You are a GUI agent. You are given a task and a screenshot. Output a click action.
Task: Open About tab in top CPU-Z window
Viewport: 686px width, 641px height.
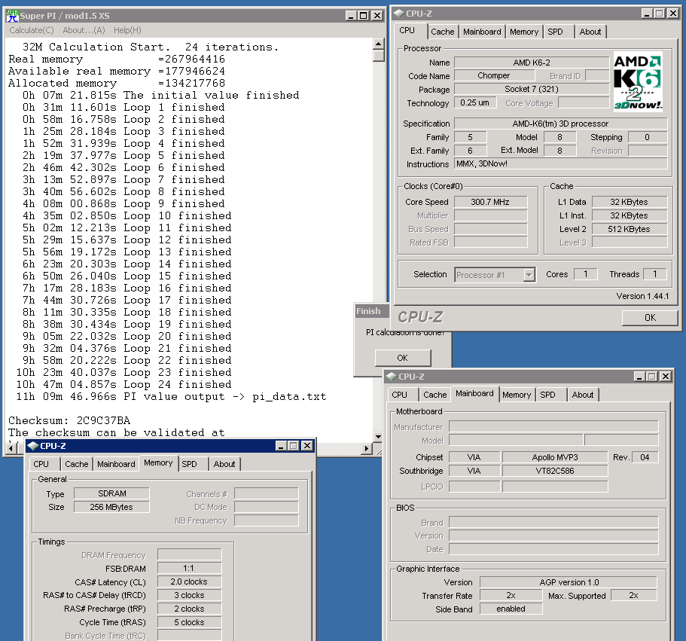[x=590, y=32]
